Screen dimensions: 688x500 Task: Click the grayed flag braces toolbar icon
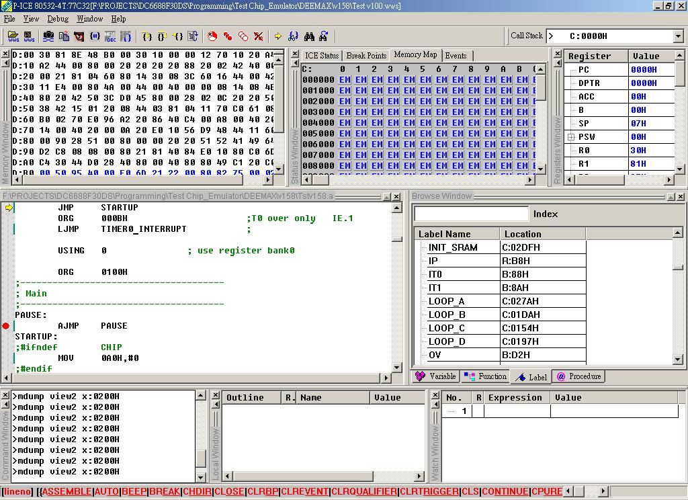click(126, 36)
